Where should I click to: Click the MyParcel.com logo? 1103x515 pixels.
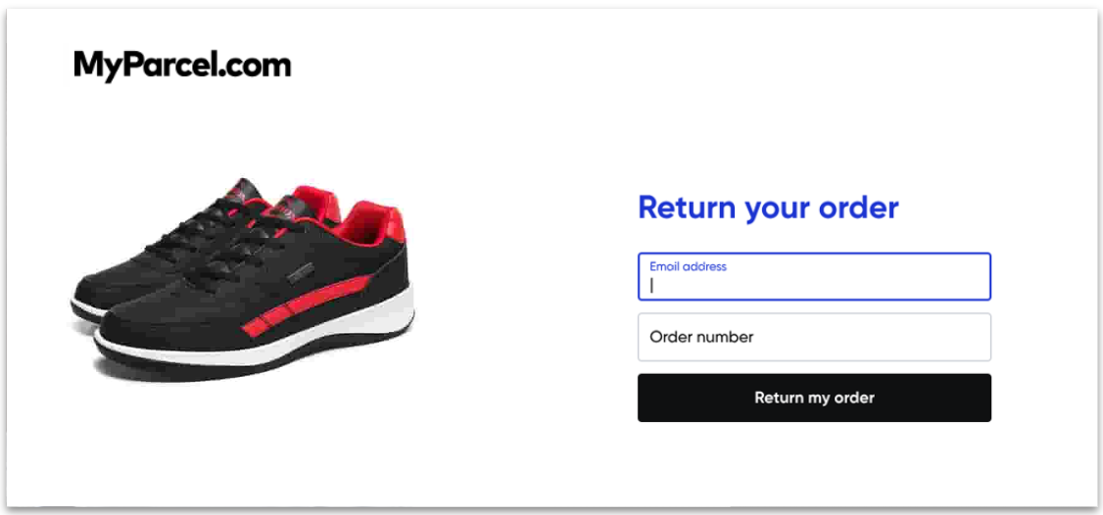coord(182,66)
